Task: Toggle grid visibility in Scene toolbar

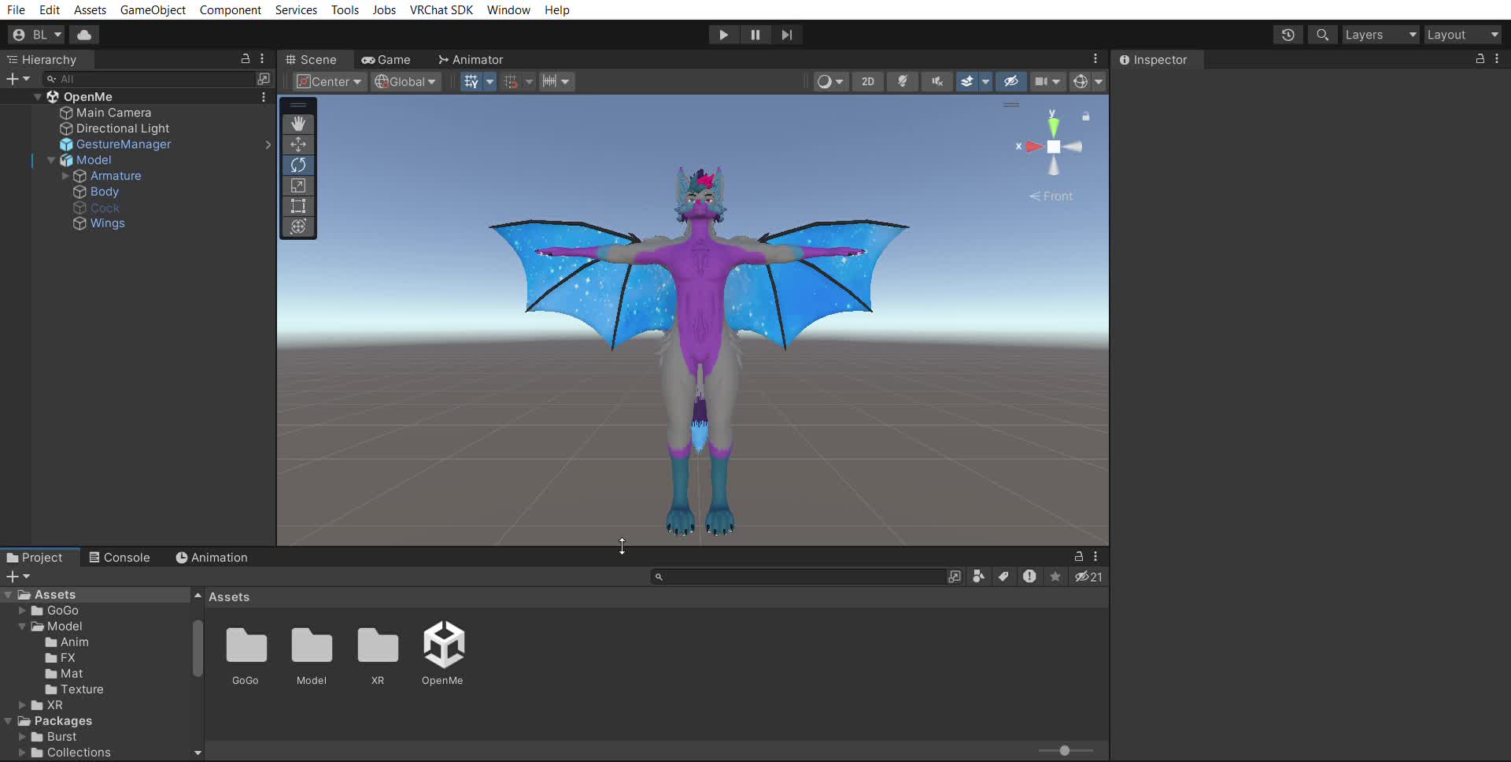Action: click(x=471, y=81)
